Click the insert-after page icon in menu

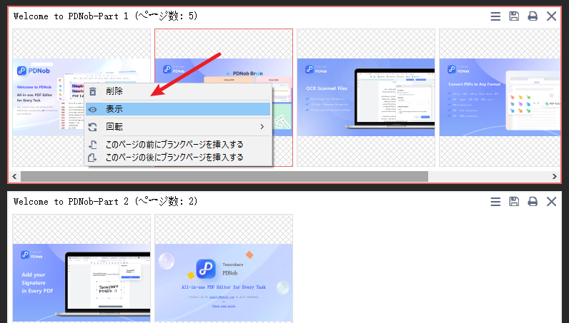click(x=93, y=158)
